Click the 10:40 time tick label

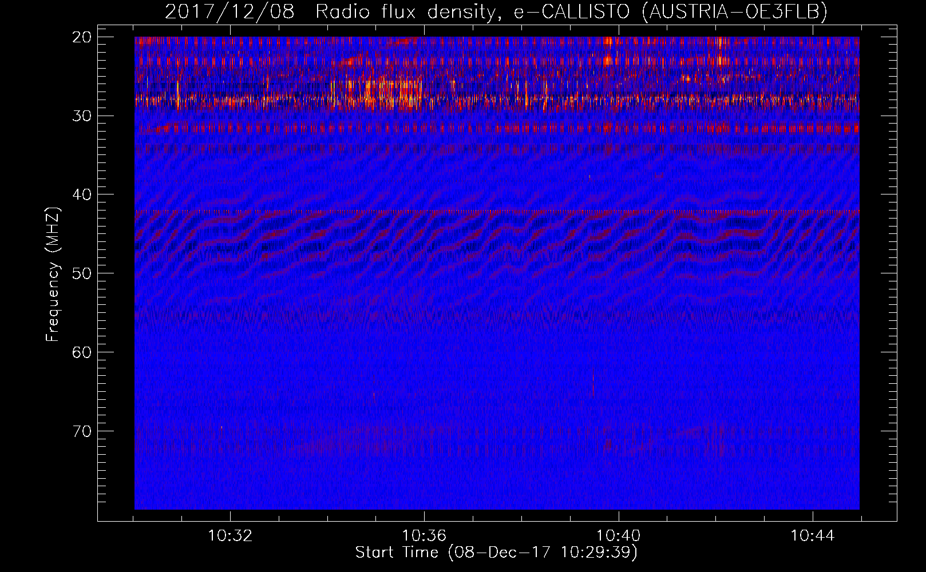pyautogui.click(x=619, y=536)
